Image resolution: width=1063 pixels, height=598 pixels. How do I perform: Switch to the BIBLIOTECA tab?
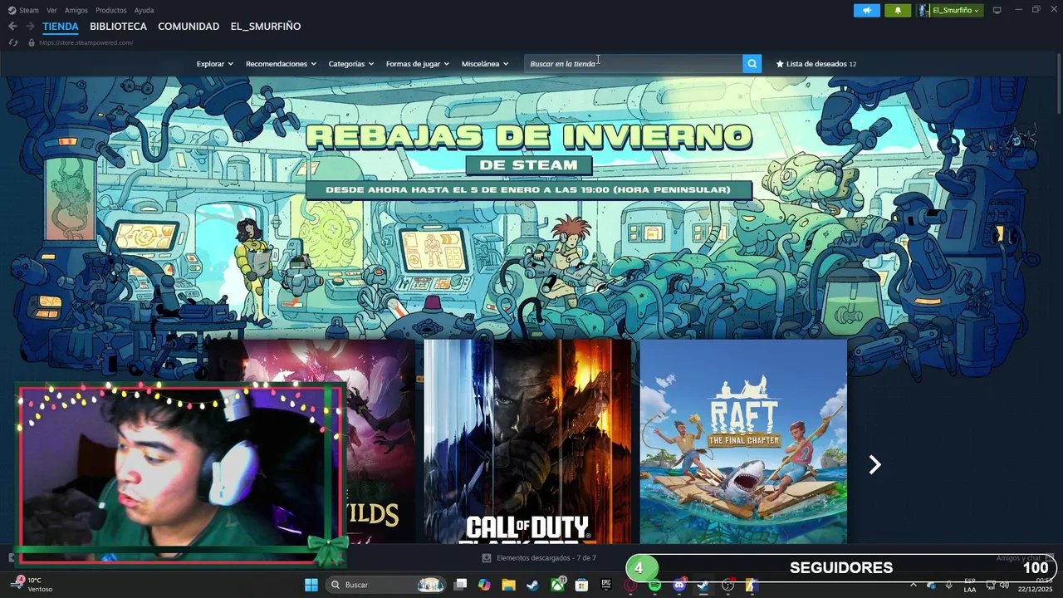click(x=118, y=27)
